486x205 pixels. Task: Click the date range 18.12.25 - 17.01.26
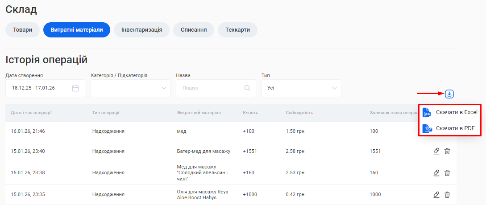[33, 88]
